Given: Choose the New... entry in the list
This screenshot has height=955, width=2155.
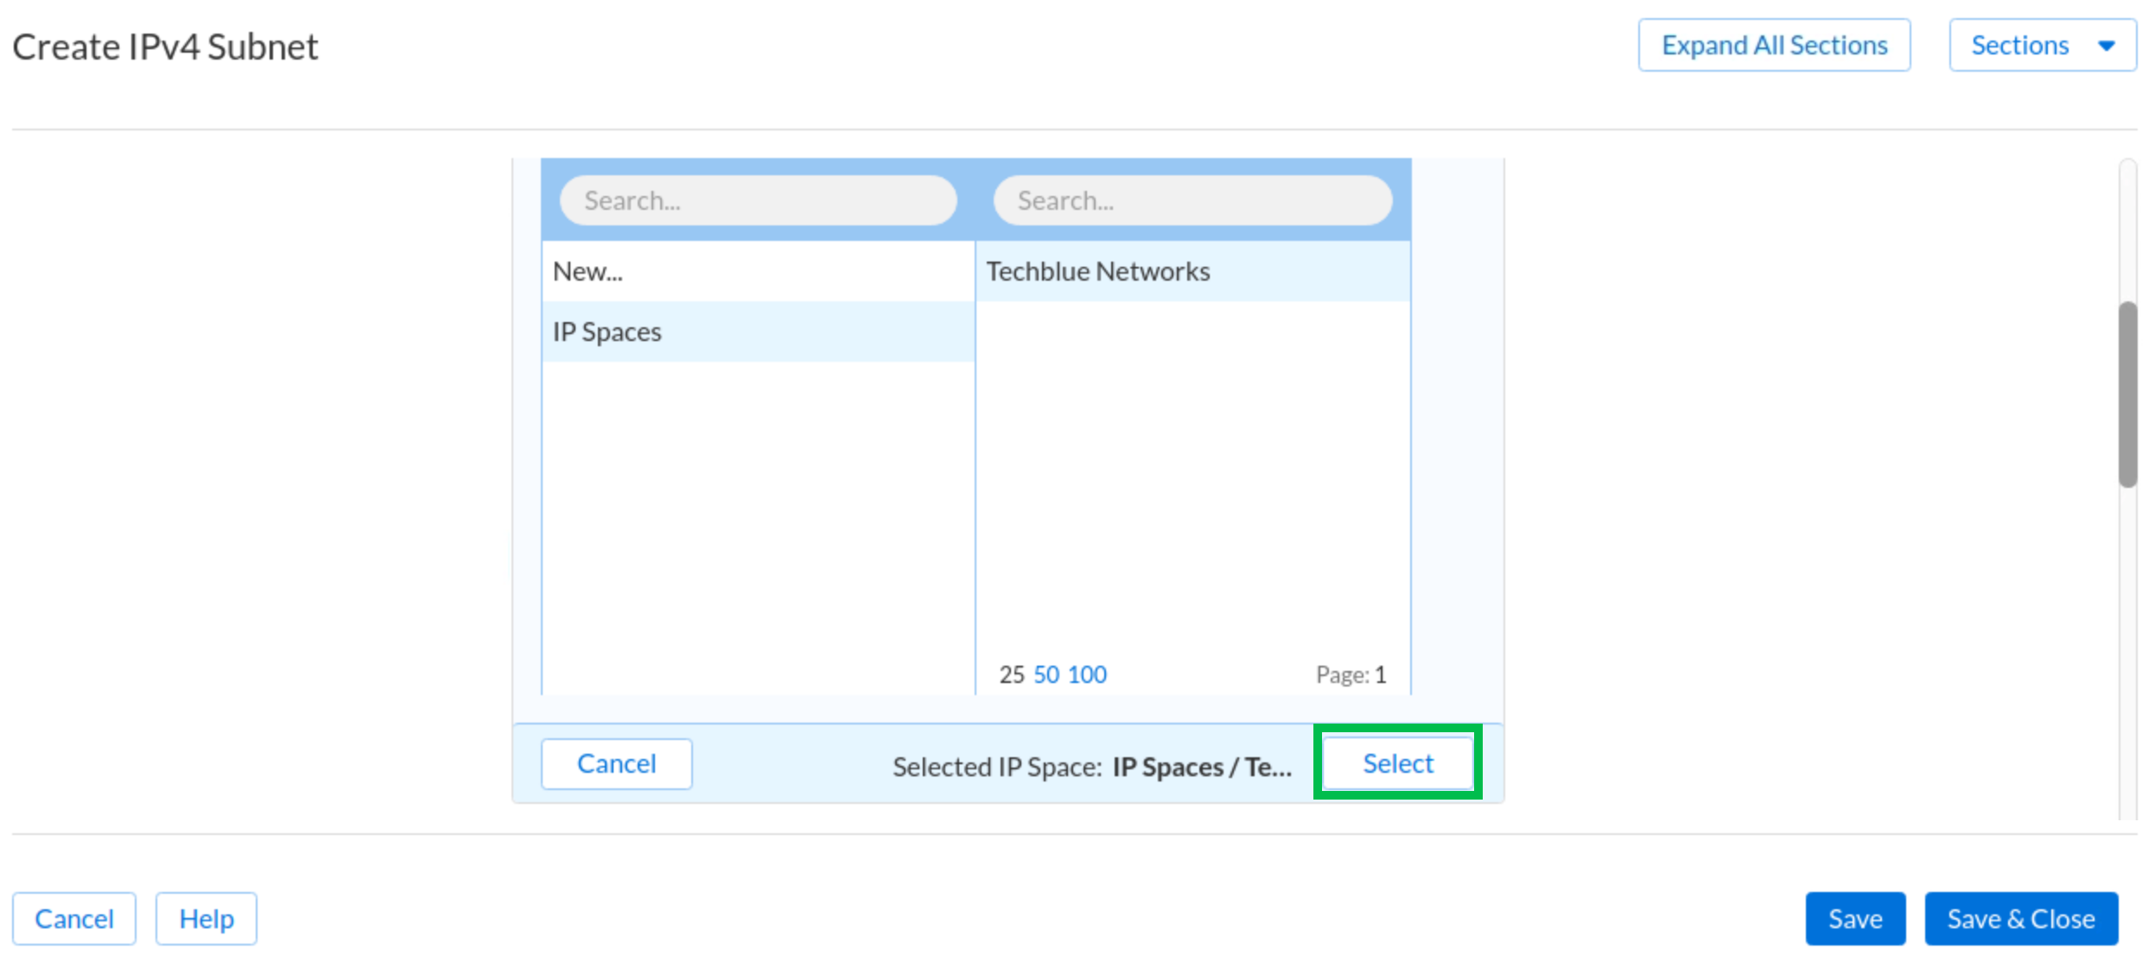Looking at the screenshot, I should pos(588,272).
